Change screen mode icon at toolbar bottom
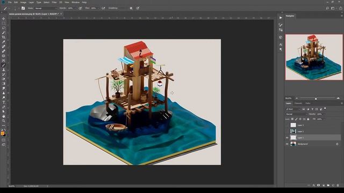 (x=4, y=145)
